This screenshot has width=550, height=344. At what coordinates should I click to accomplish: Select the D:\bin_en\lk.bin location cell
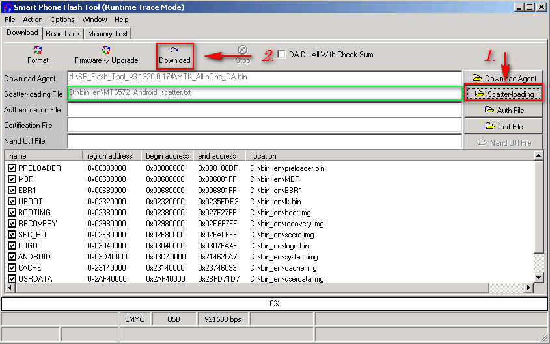pyautogui.click(x=275, y=202)
